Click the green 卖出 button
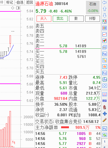 click(60, 19)
